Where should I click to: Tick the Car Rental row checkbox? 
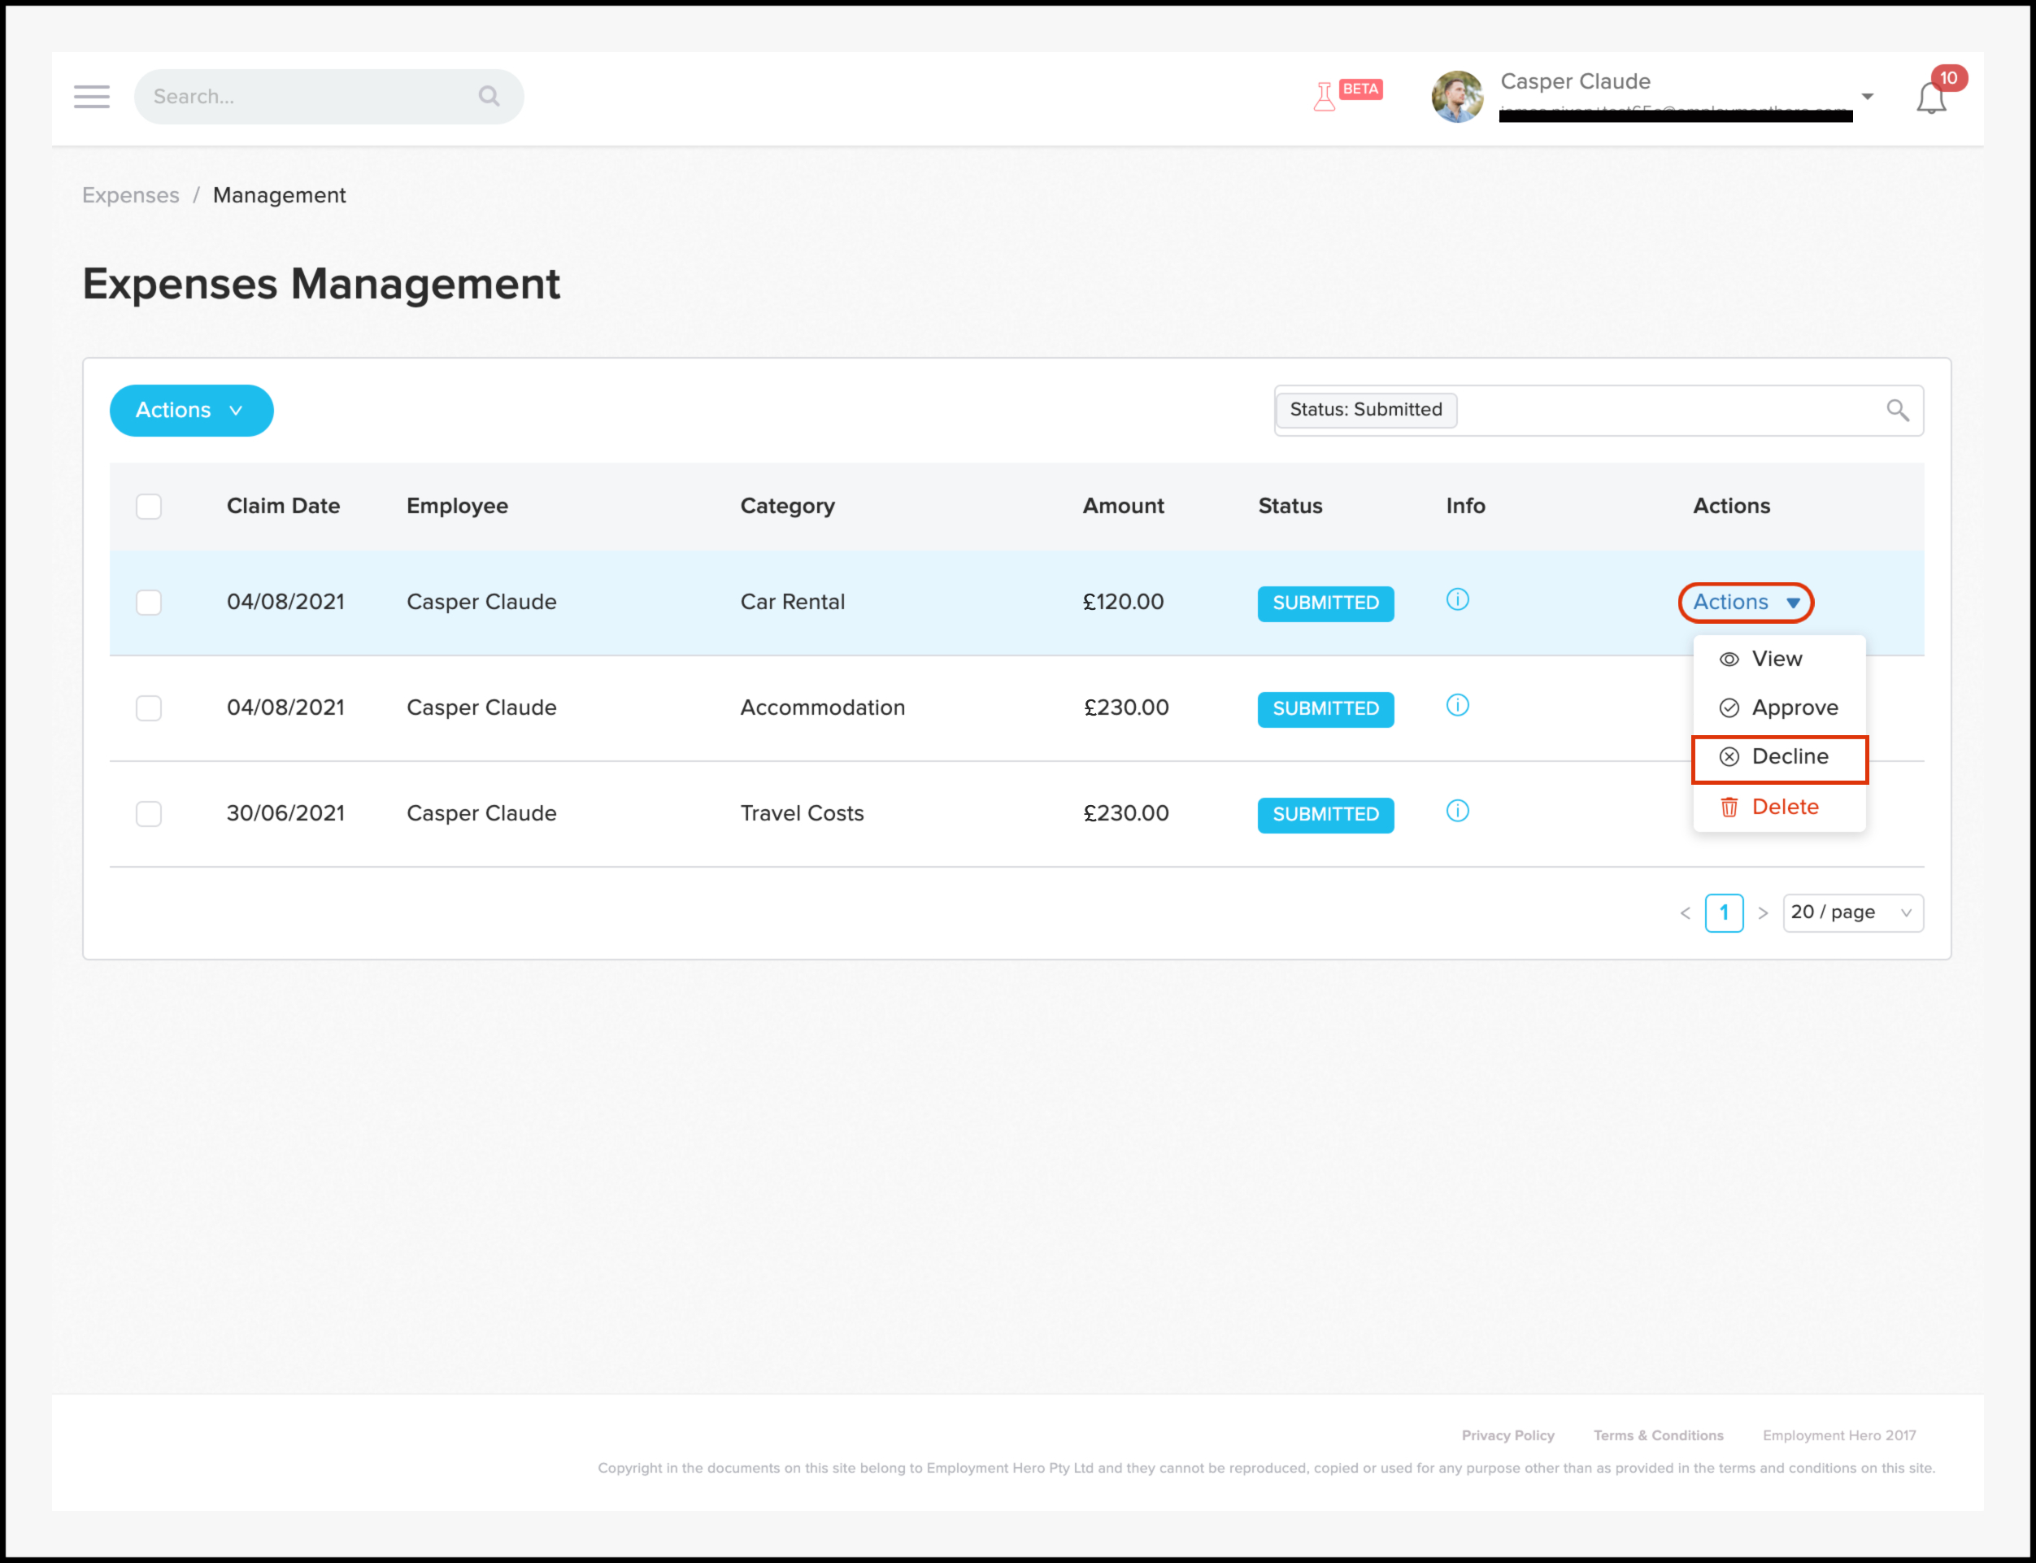point(149,603)
